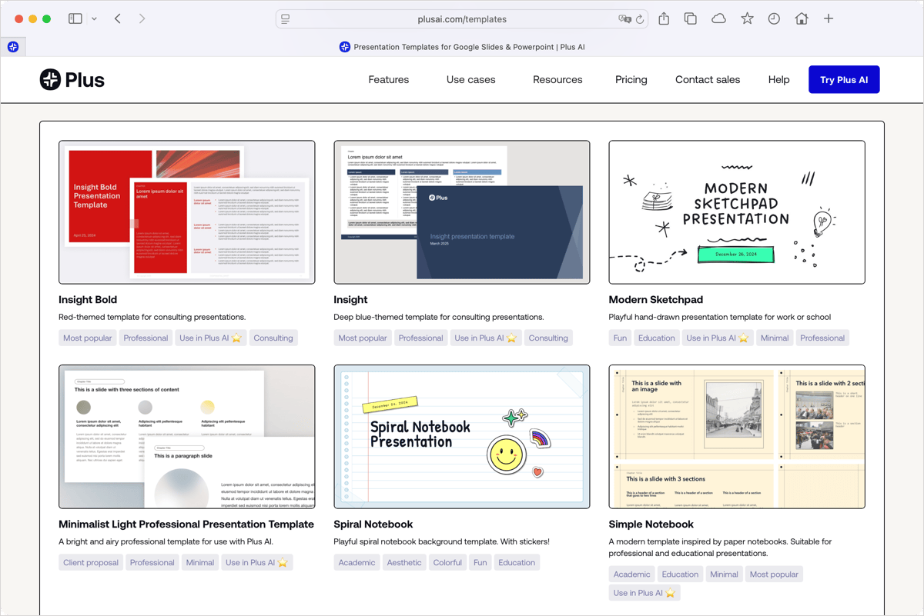Select Minimal tag under Simple Notebook

(x=725, y=574)
